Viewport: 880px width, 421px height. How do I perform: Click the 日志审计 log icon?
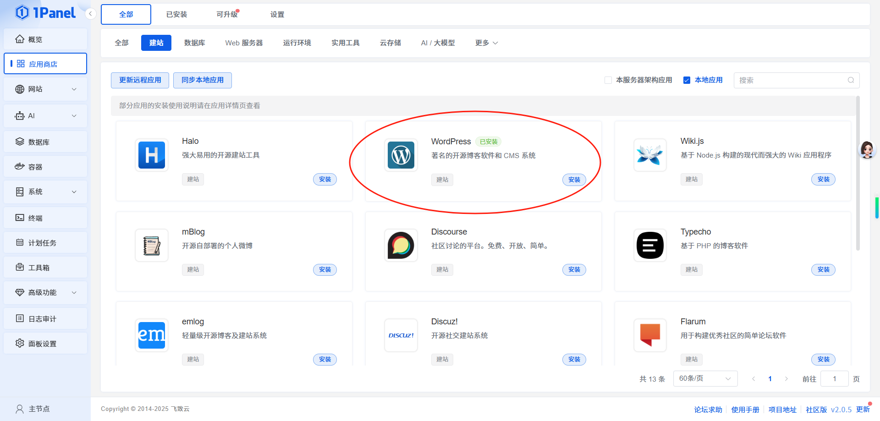click(20, 318)
